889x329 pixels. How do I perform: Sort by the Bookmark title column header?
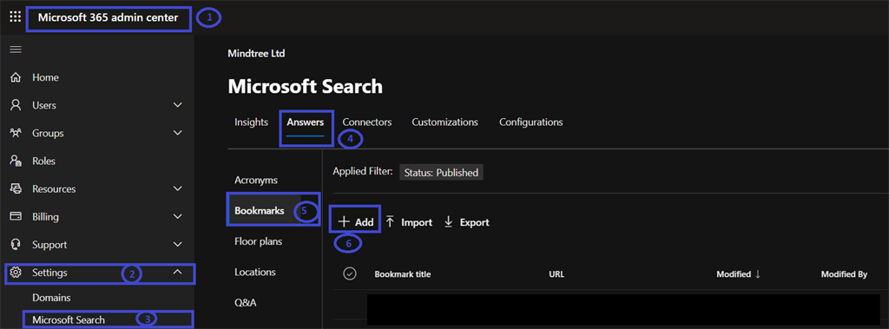coord(403,274)
